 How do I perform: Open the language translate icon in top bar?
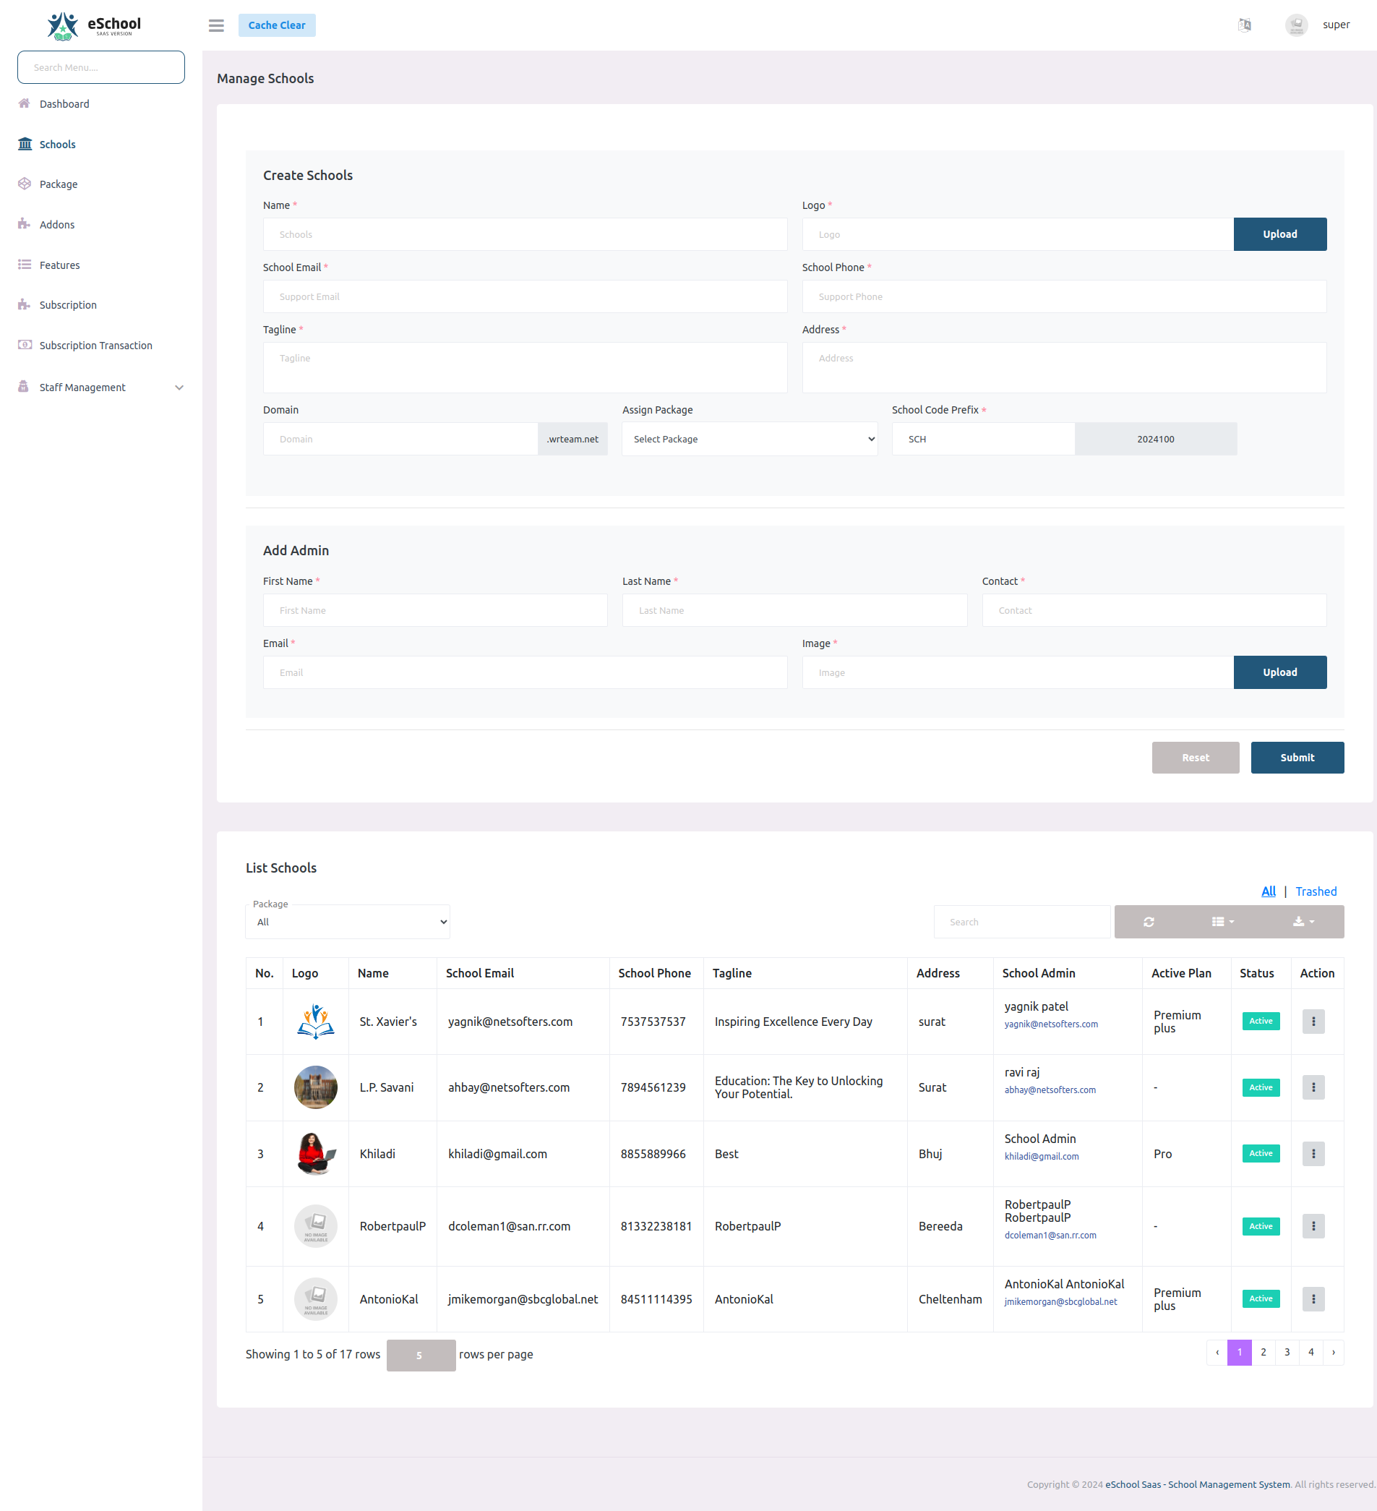(1245, 25)
